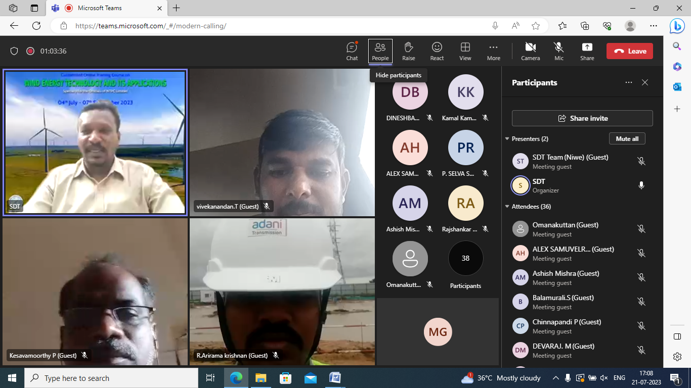Viewport: 691px width, 388px height.
Task: Open the React emoji menu
Action: [x=437, y=51]
